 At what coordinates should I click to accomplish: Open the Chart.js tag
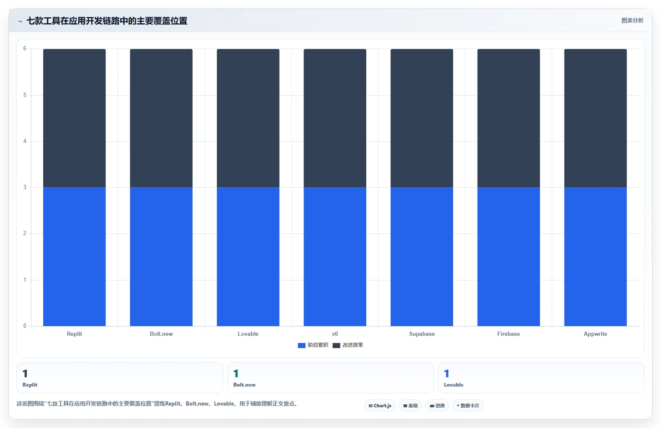[x=380, y=406]
